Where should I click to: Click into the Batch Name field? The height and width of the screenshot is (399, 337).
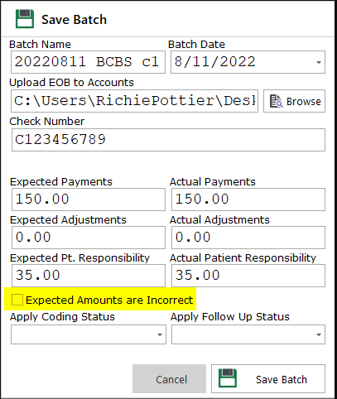pos(88,62)
